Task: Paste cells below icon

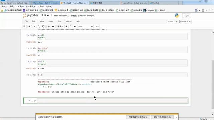Action: pyautogui.click(x=43, y=27)
